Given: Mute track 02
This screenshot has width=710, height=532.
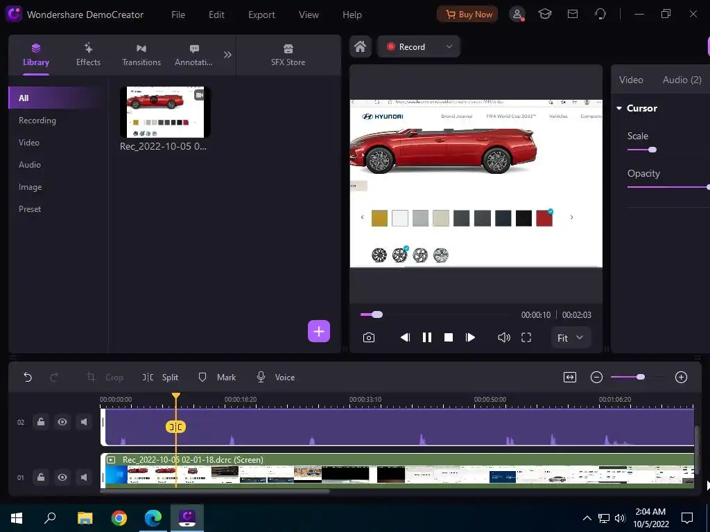Looking at the screenshot, I should click(84, 422).
